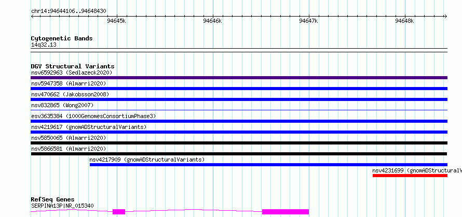Viewport: 462px width, 217px height.
Task: Select the large magenta SERPINA13P exon
Action: coord(286,212)
